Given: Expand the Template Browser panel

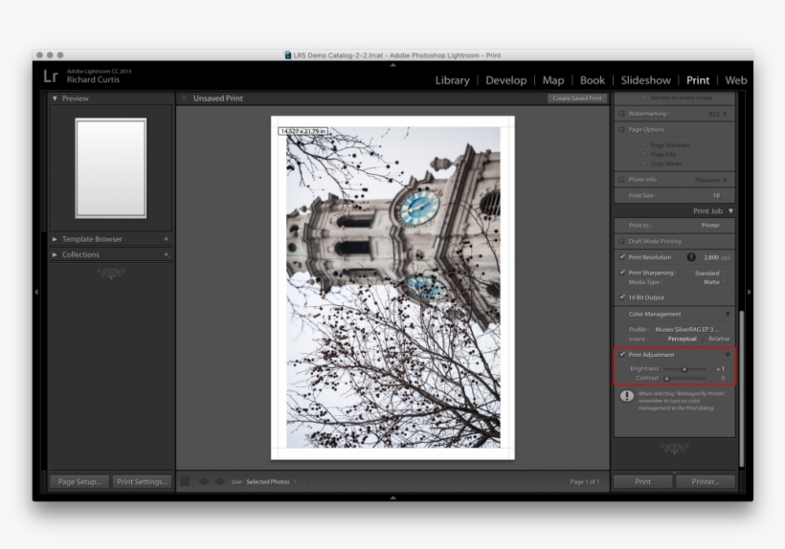Looking at the screenshot, I should (x=55, y=239).
